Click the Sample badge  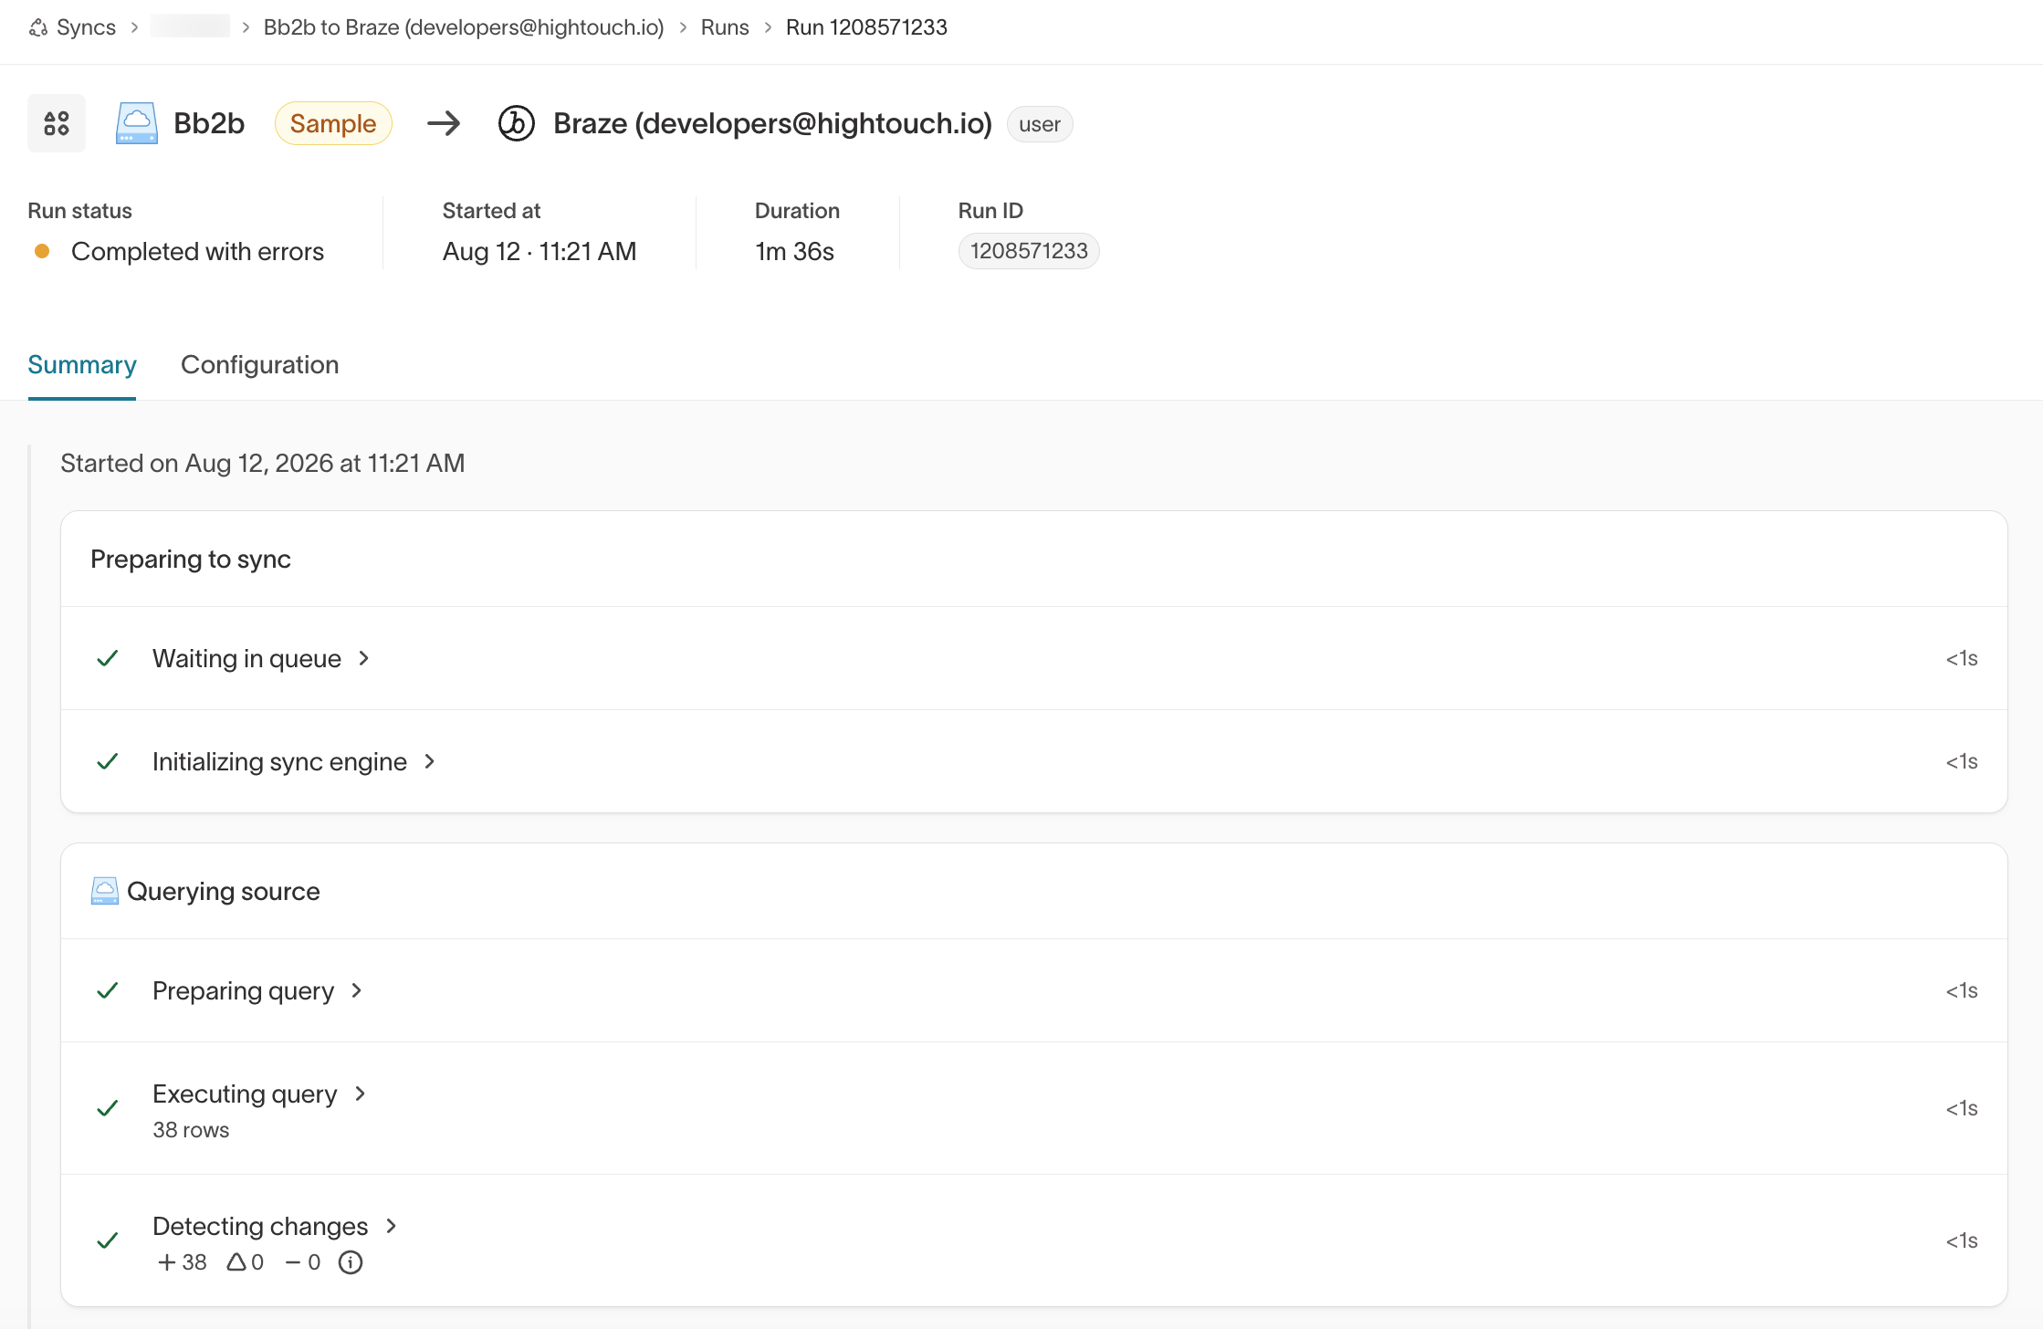click(333, 123)
